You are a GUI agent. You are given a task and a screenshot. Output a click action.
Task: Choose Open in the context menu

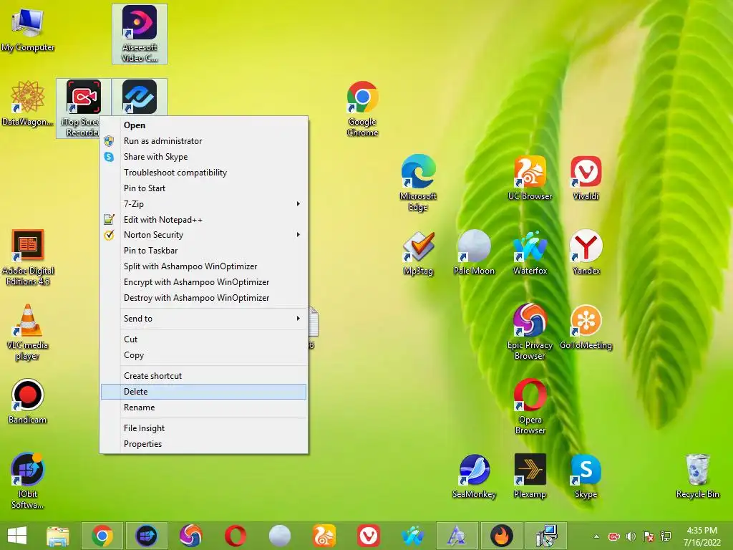pos(204,125)
